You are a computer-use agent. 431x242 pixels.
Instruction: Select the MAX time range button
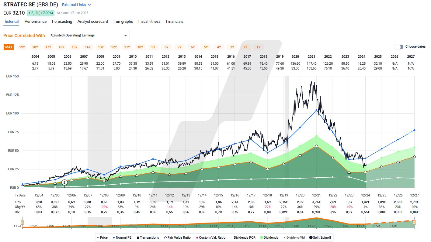click(9, 47)
